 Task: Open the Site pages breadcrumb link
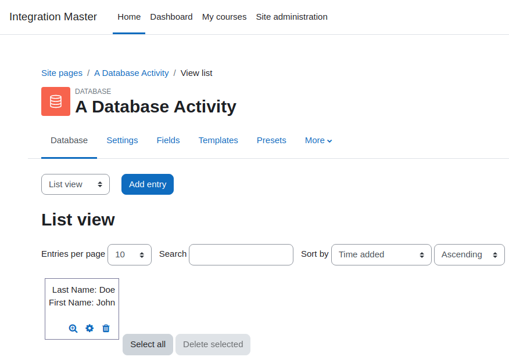coord(62,73)
